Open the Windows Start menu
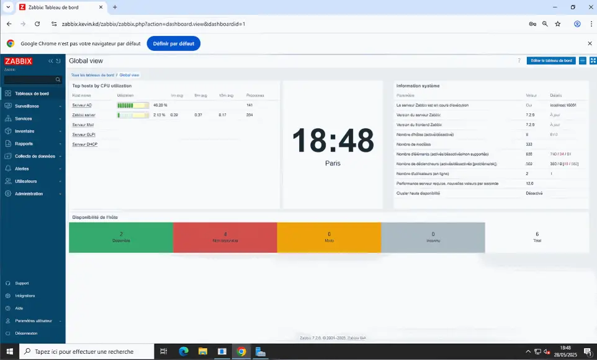 coord(9,352)
